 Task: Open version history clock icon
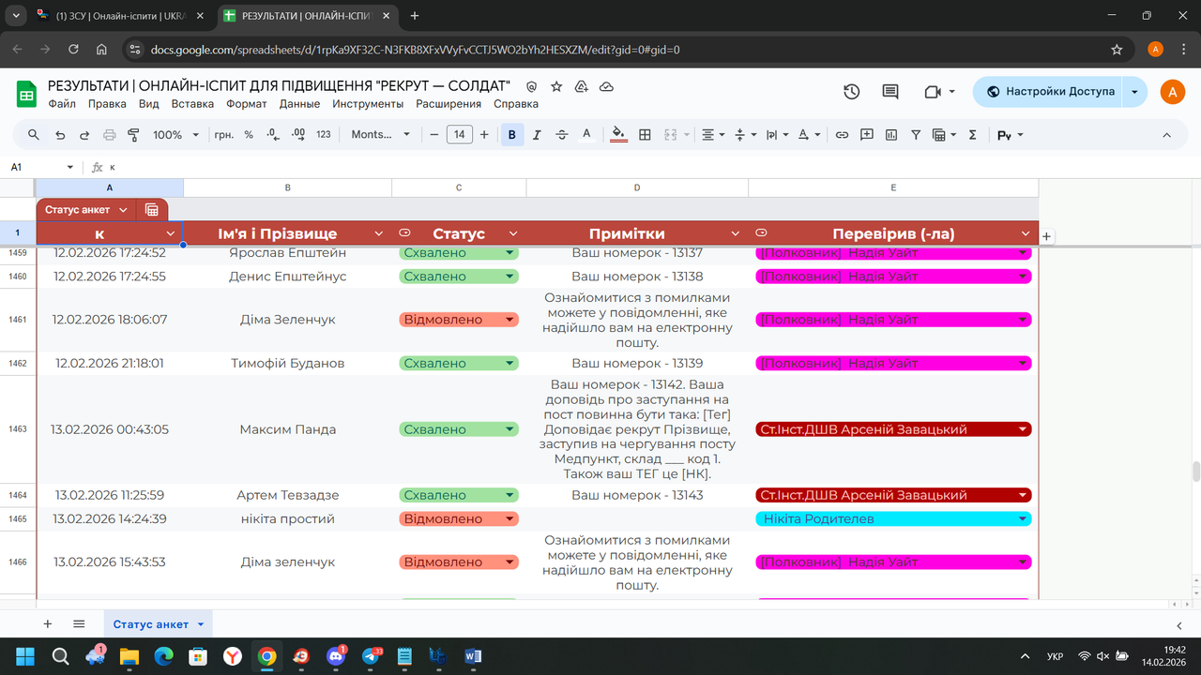point(851,92)
